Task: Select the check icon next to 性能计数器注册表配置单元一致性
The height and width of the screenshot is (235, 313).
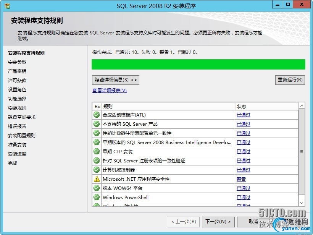Action: 97,133
